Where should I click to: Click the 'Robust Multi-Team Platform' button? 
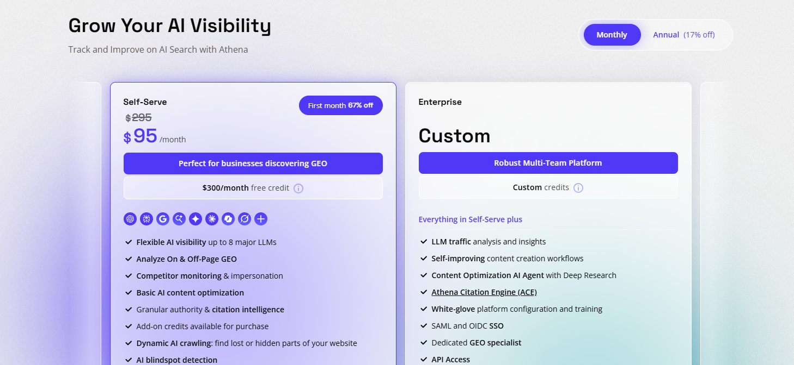click(548, 163)
